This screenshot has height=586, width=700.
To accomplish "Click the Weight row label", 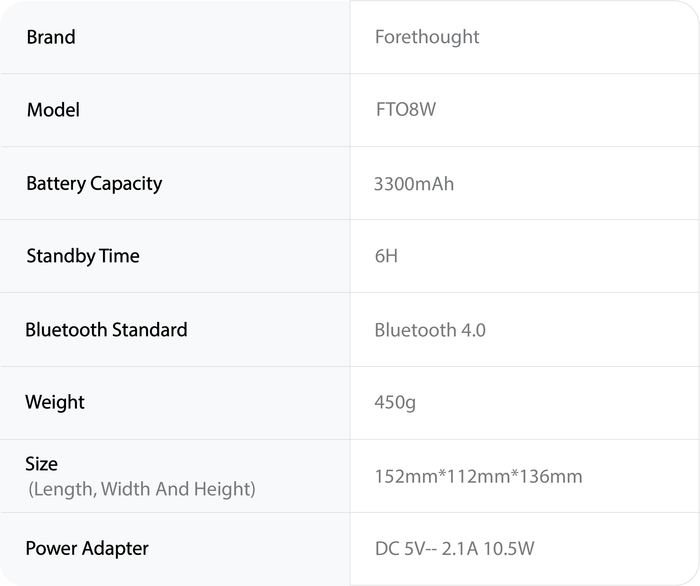I will point(55,402).
